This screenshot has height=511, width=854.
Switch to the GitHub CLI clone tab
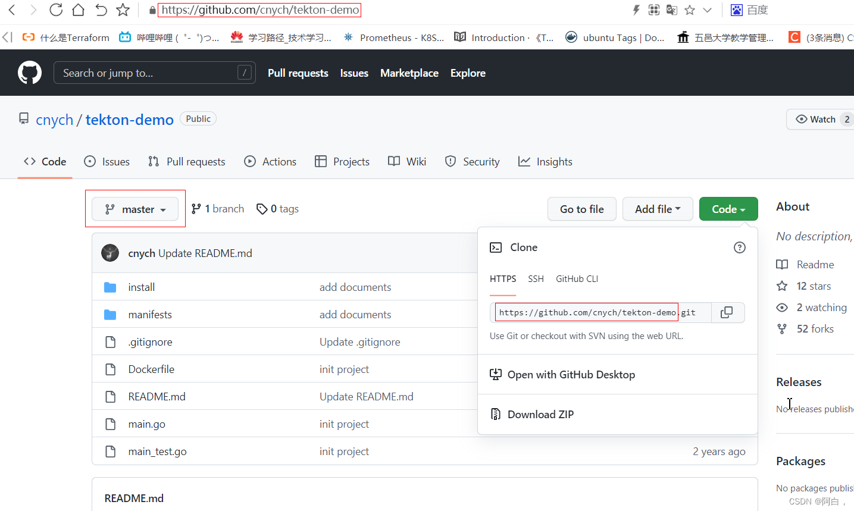pyautogui.click(x=577, y=279)
